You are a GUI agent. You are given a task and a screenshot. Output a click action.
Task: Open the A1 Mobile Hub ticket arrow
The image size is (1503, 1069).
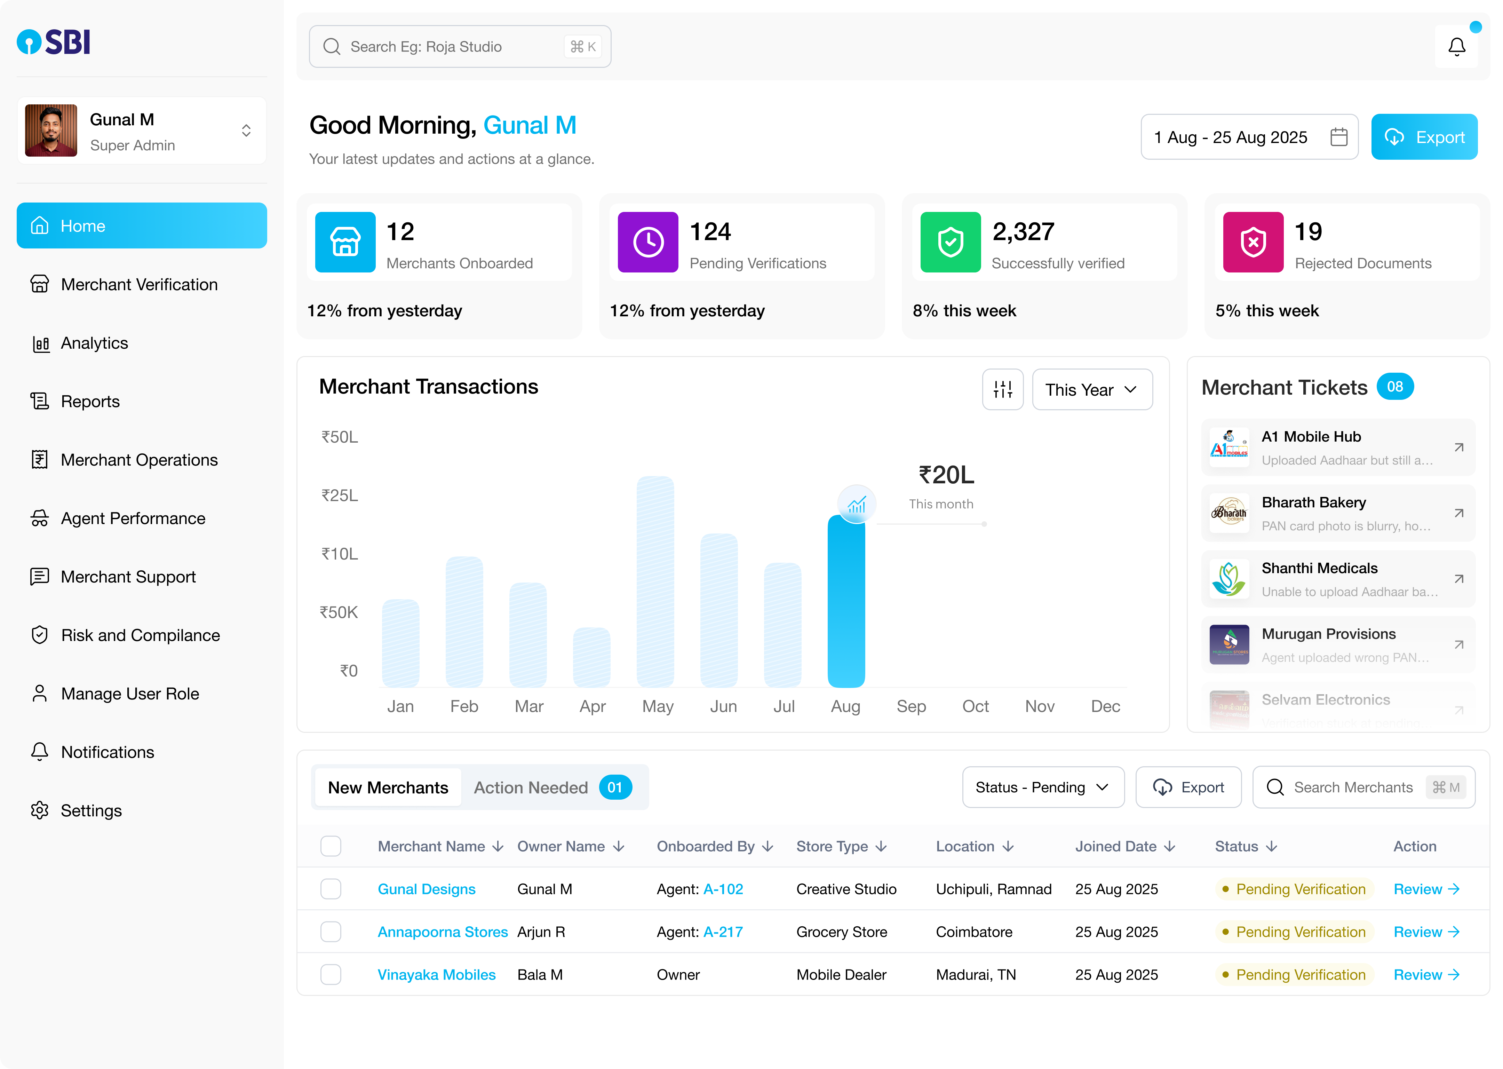tap(1458, 448)
